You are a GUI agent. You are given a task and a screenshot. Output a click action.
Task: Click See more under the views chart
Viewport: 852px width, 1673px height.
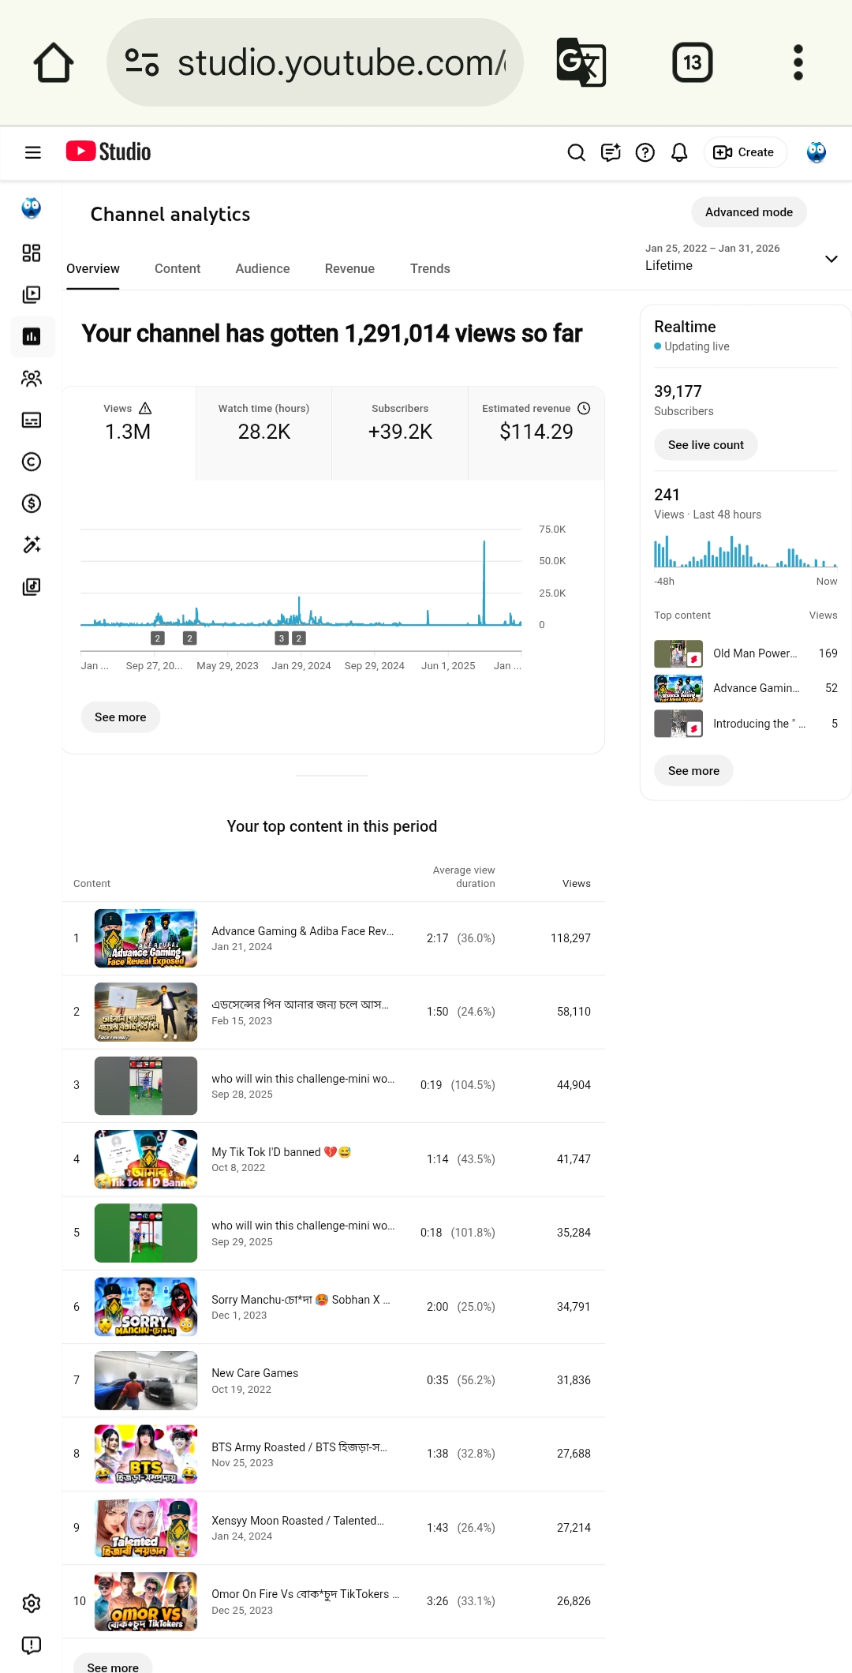tap(121, 717)
